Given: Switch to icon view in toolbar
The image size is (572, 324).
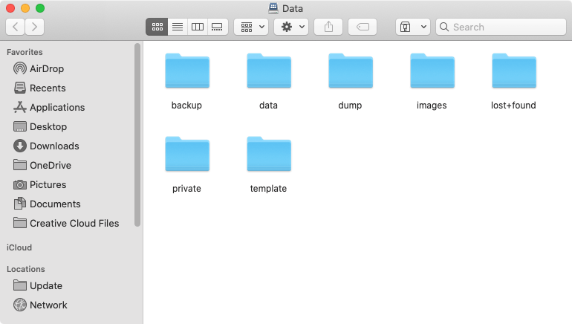Looking at the screenshot, I should (x=157, y=27).
